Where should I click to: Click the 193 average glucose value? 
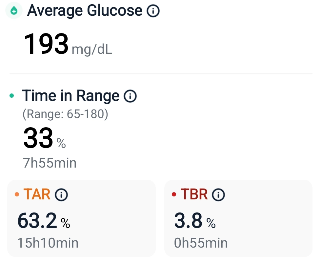(x=46, y=44)
